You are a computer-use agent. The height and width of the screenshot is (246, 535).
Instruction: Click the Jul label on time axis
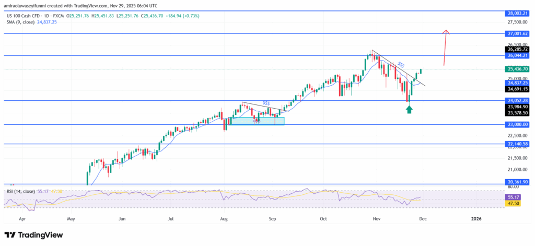click(x=171, y=218)
